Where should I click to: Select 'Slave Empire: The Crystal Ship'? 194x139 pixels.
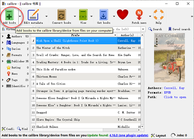click(x=86, y=120)
